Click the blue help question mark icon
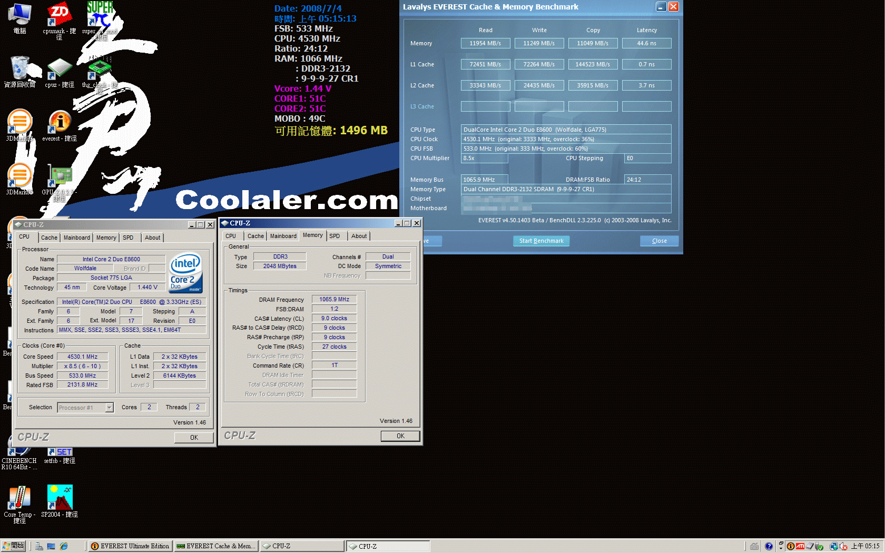Image resolution: width=885 pixels, height=553 pixels. point(769,546)
